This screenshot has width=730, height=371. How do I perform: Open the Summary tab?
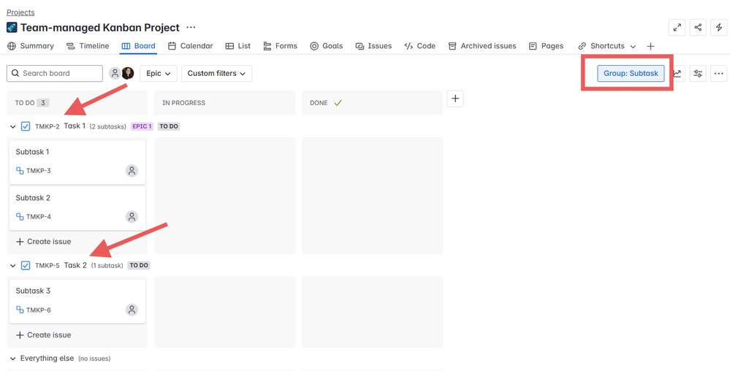30,46
